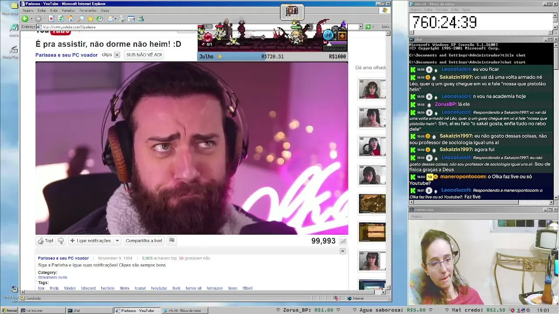
Task: Open the back button history dropdown arrow
Action: pos(31,19)
